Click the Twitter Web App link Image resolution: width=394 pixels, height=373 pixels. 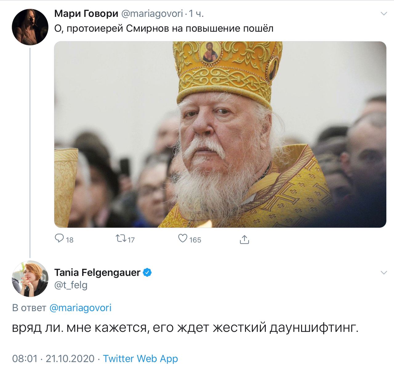tap(140, 359)
